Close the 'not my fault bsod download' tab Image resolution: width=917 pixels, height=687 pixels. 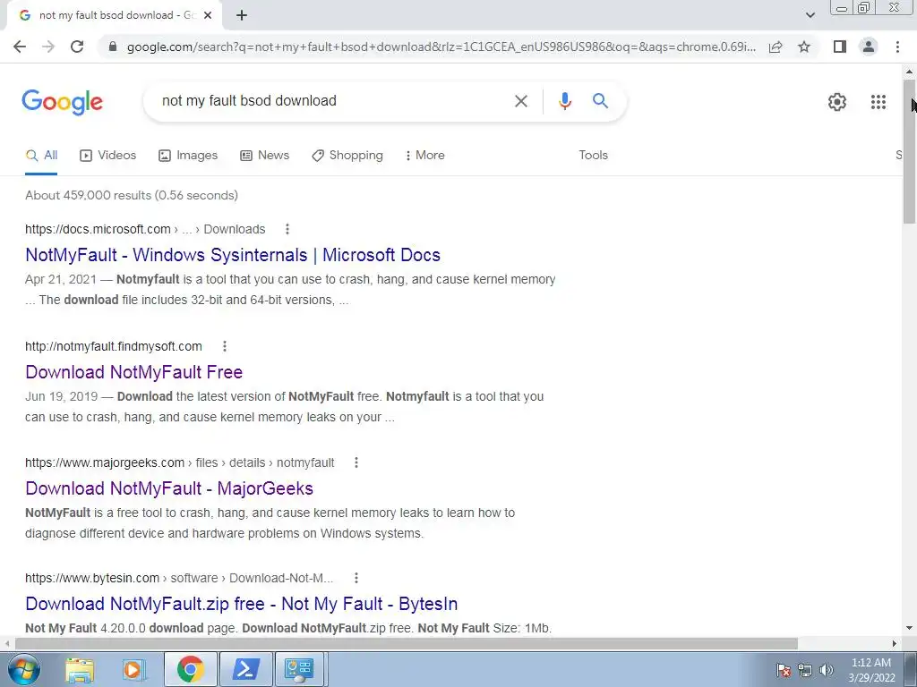208,15
